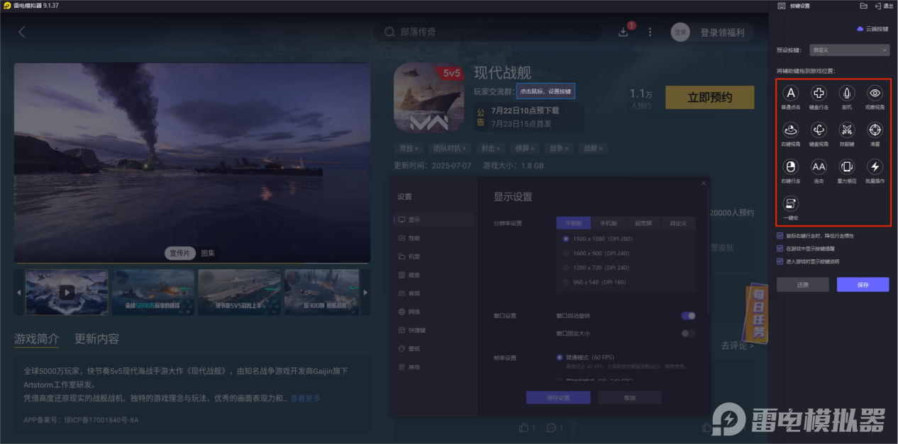898x444 pixels.
Task: Expand the 战争 game tag chevron
Action: [x=567, y=148]
